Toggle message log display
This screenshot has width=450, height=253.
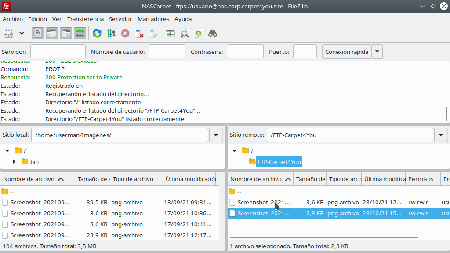click(38, 33)
